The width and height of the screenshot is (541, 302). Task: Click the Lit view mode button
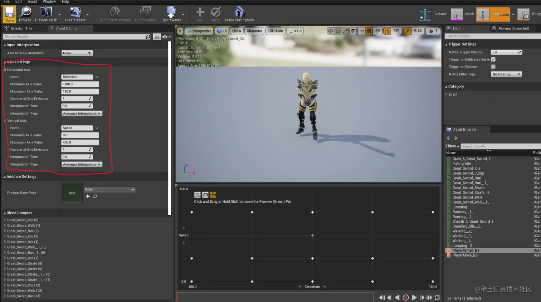click(x=222, y=31)
